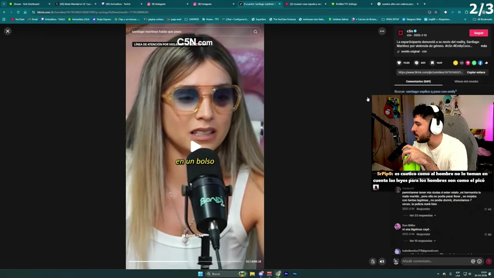Click the search magnifier in video search bar
This screenshot has height=278, width=494.
tap(255, 32)
